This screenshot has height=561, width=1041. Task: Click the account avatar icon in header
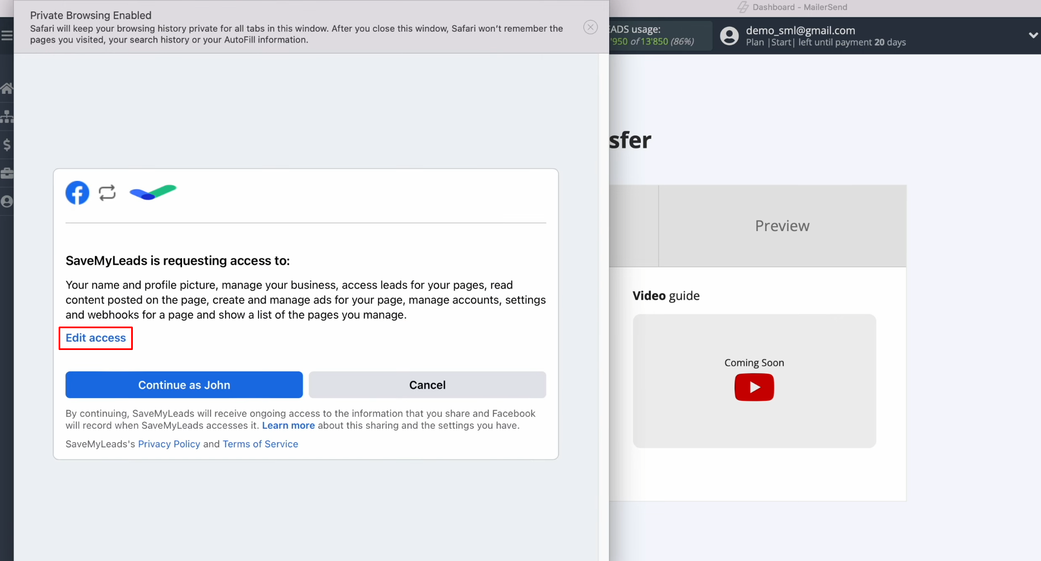729,36
